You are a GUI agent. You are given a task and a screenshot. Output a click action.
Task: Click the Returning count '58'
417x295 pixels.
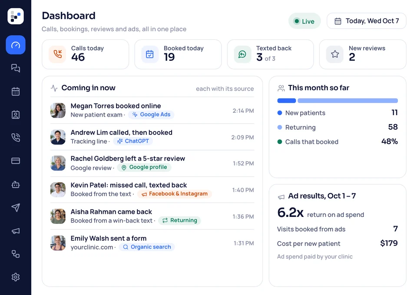pyautogui.click(x=393, y=127)
